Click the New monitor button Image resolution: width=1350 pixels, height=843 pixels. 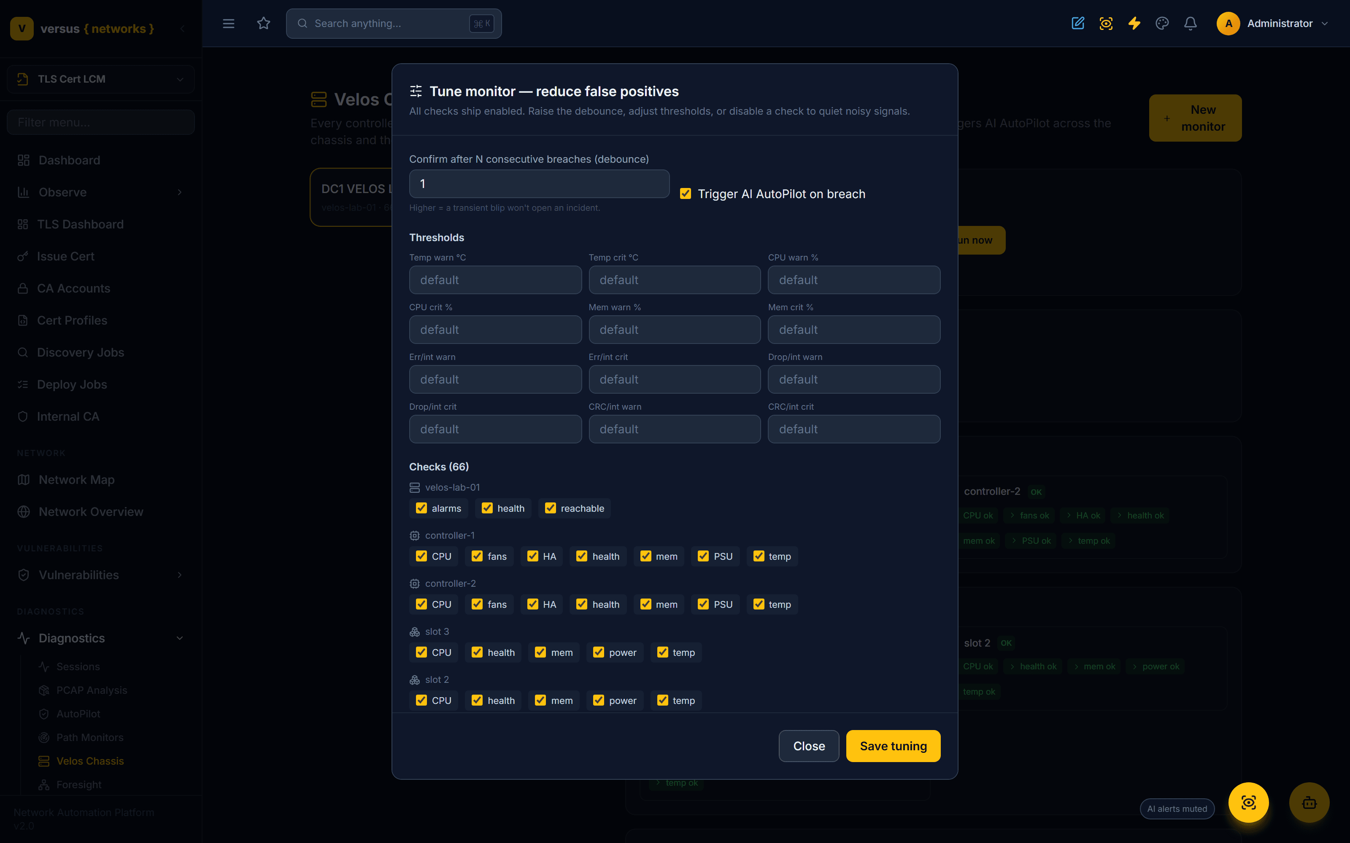tap(1195, 118)
